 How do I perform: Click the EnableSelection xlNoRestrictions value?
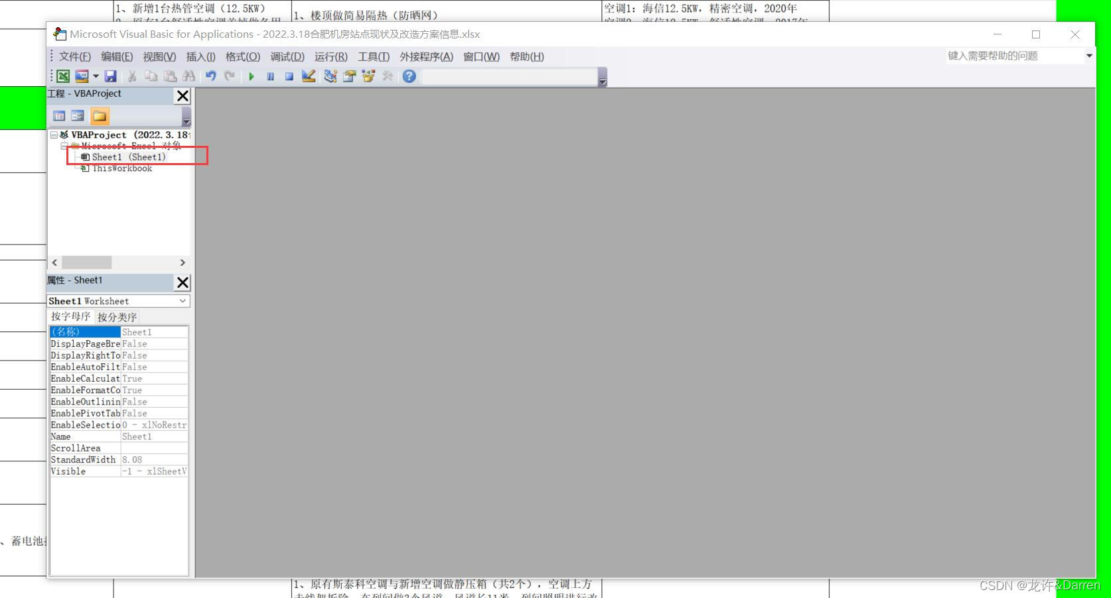pos(154,425)
